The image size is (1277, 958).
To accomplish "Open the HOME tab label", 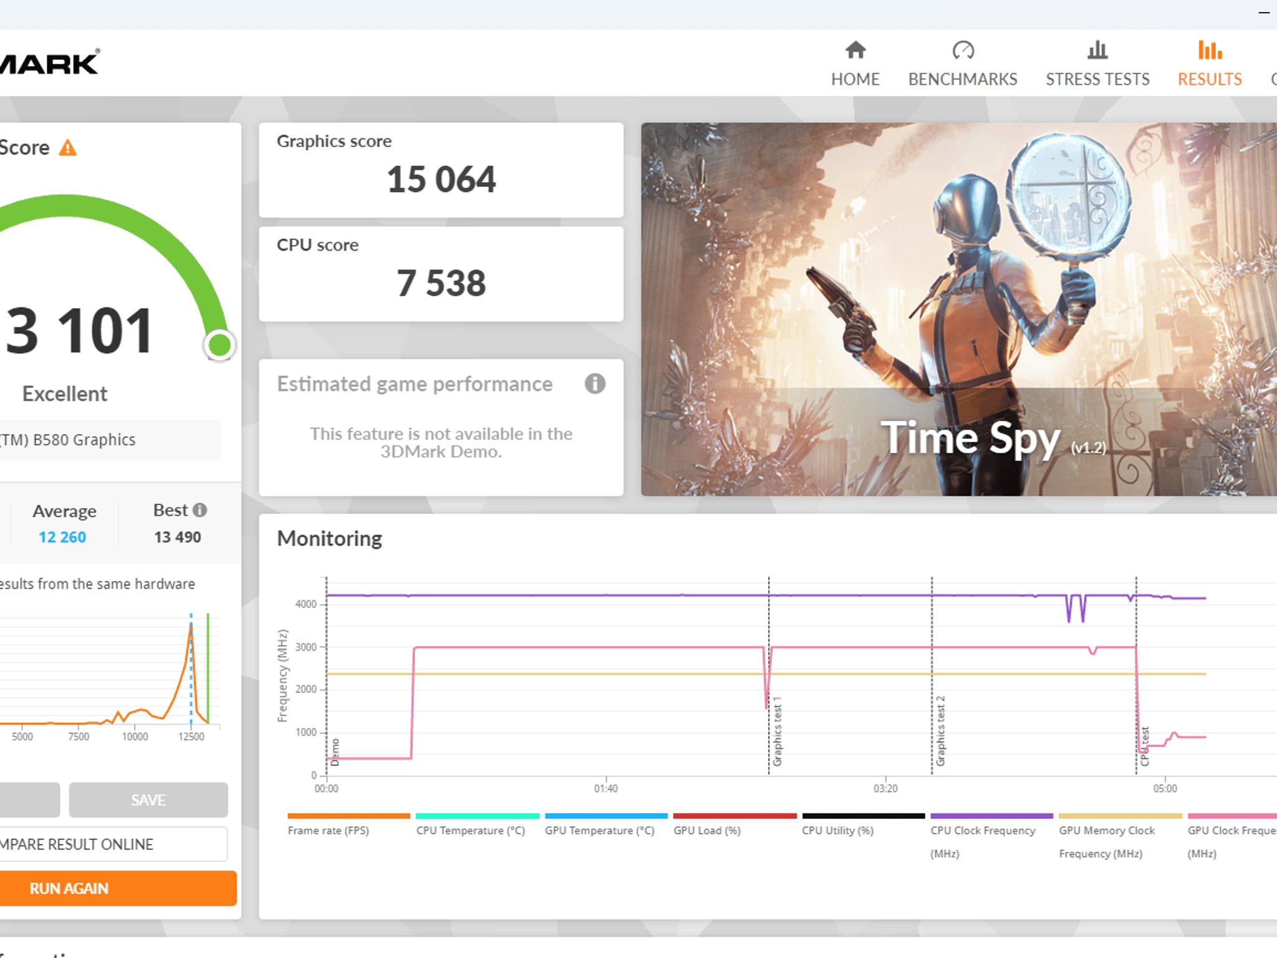I will [x=855, y=79].
